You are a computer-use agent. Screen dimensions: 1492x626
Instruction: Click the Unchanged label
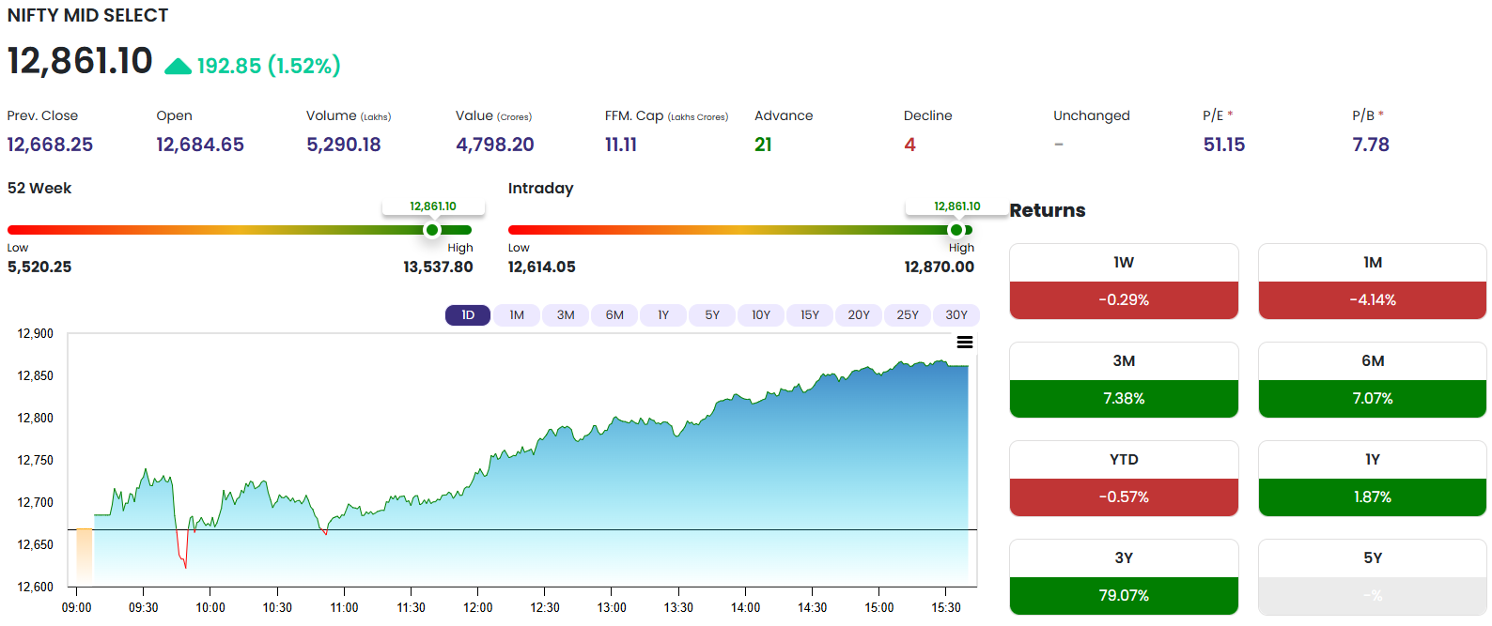tap(1092, 115)
